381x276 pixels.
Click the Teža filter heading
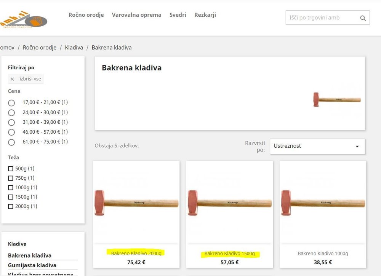(x=13, y=157)
